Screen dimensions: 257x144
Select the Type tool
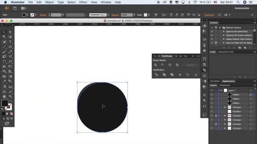pos(10,42)
